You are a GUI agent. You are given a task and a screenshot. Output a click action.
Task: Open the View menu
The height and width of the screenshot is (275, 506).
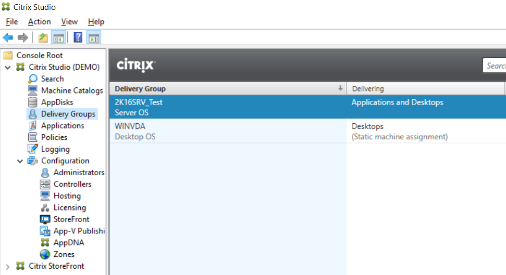click(69, 22)
